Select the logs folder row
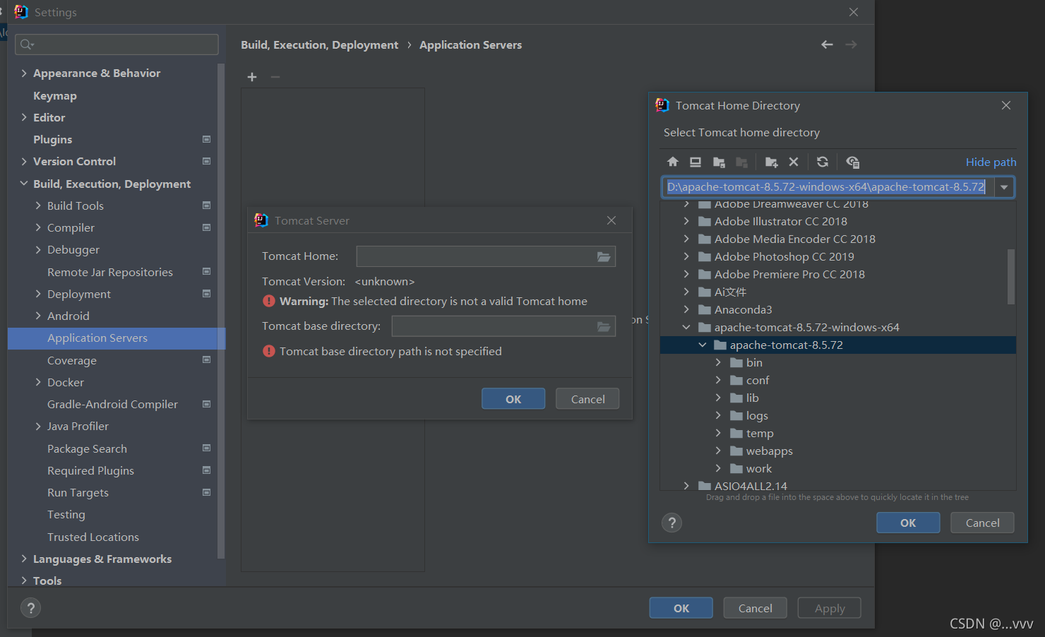The height and width of the screenshot is (637, 1045). click(x=838, y=415)
